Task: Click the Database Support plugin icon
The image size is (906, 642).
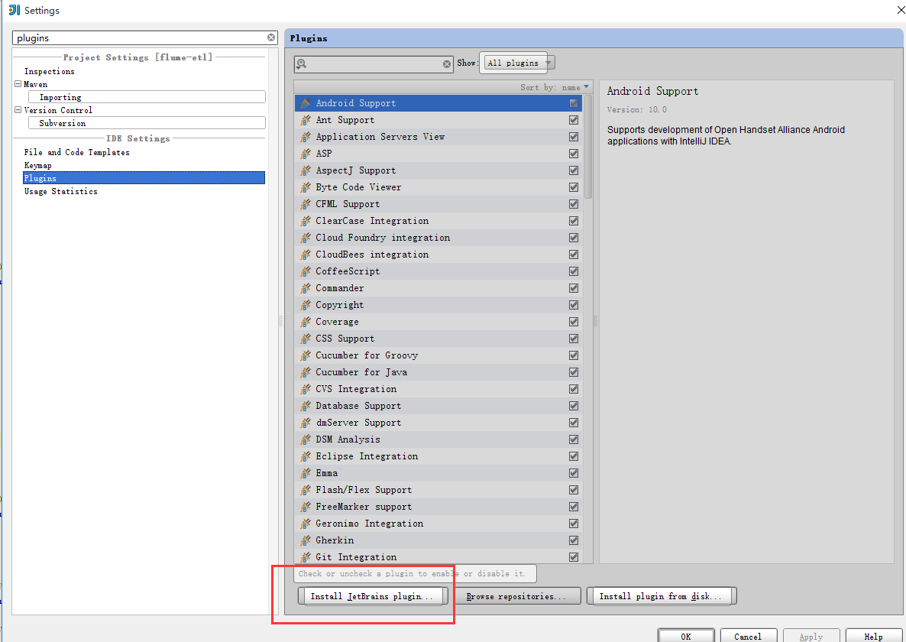Action: (x=306, y=406)
